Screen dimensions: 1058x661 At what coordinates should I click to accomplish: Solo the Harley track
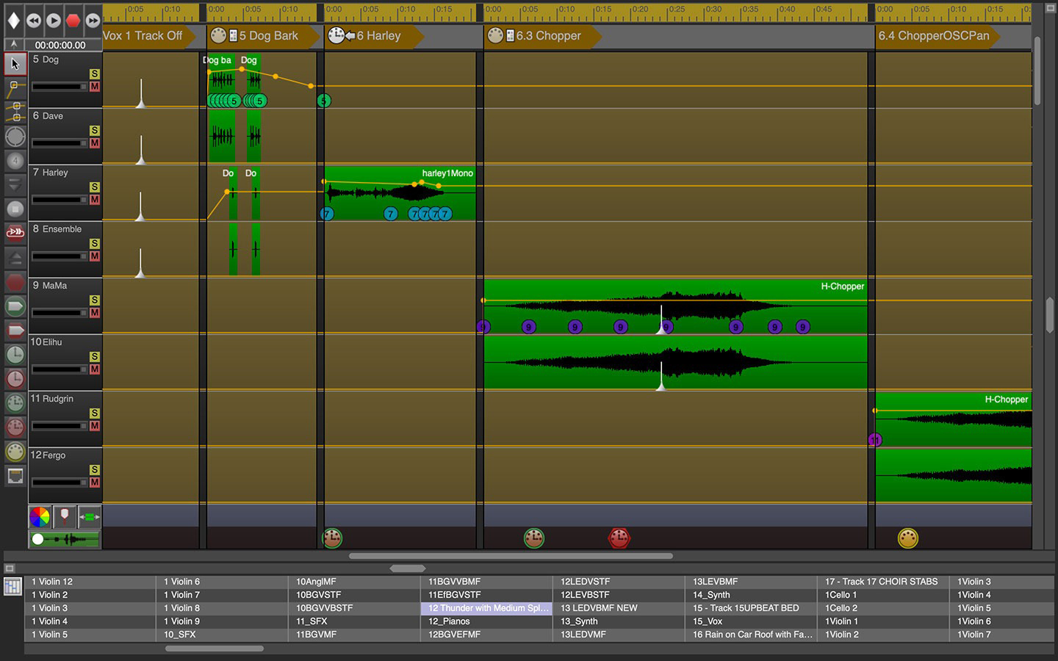tap(95, 187)
